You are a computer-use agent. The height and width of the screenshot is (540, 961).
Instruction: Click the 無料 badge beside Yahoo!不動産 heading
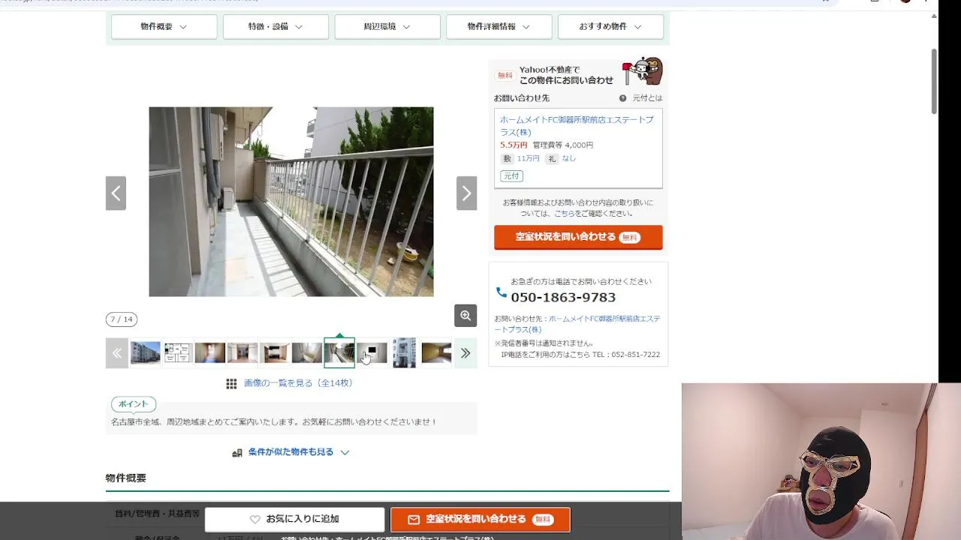coord(505,76)
